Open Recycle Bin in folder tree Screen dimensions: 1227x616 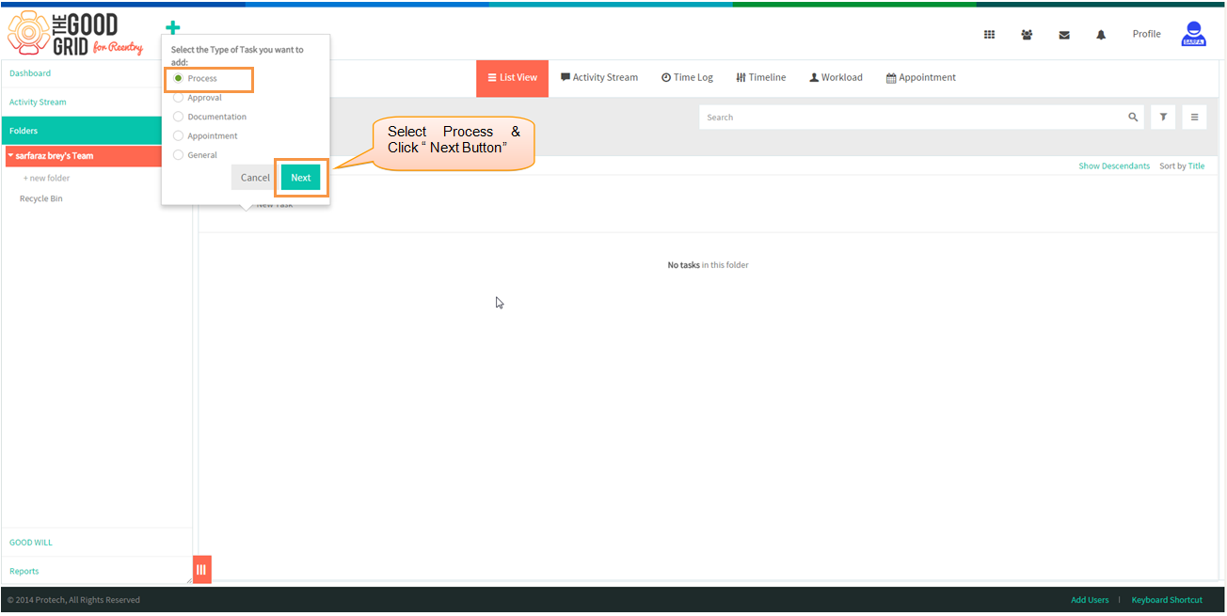[41, 198]
